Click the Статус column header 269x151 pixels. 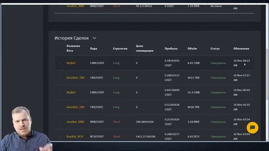(215, 49)
